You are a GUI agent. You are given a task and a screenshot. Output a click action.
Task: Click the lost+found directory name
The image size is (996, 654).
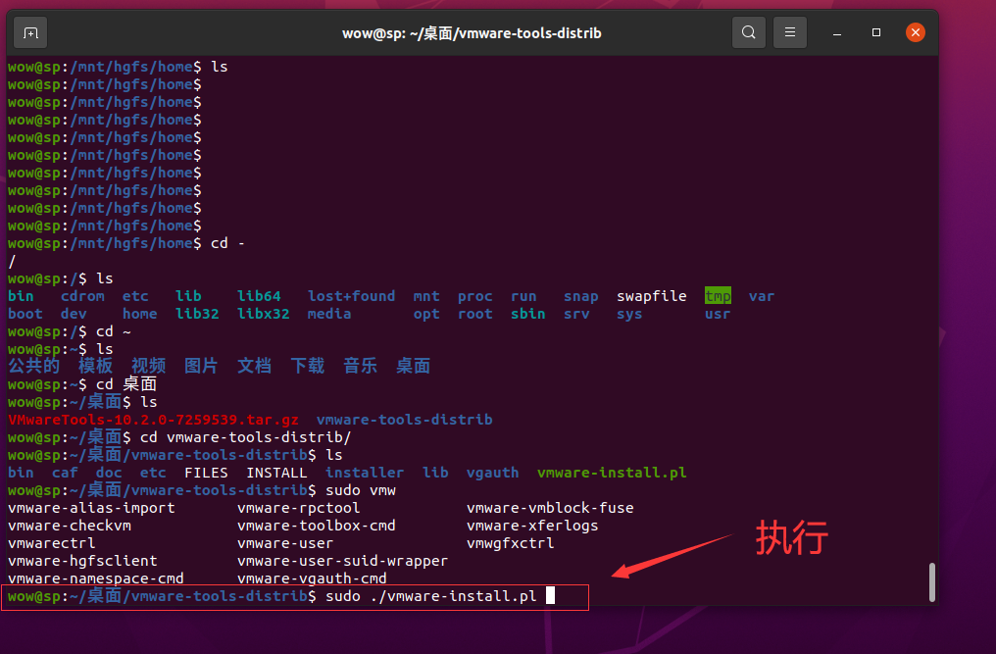(x=351, y=296)
